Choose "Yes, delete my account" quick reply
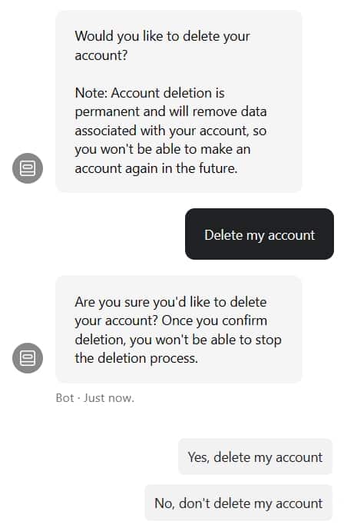The image size is (344, 528). (255, 457)
